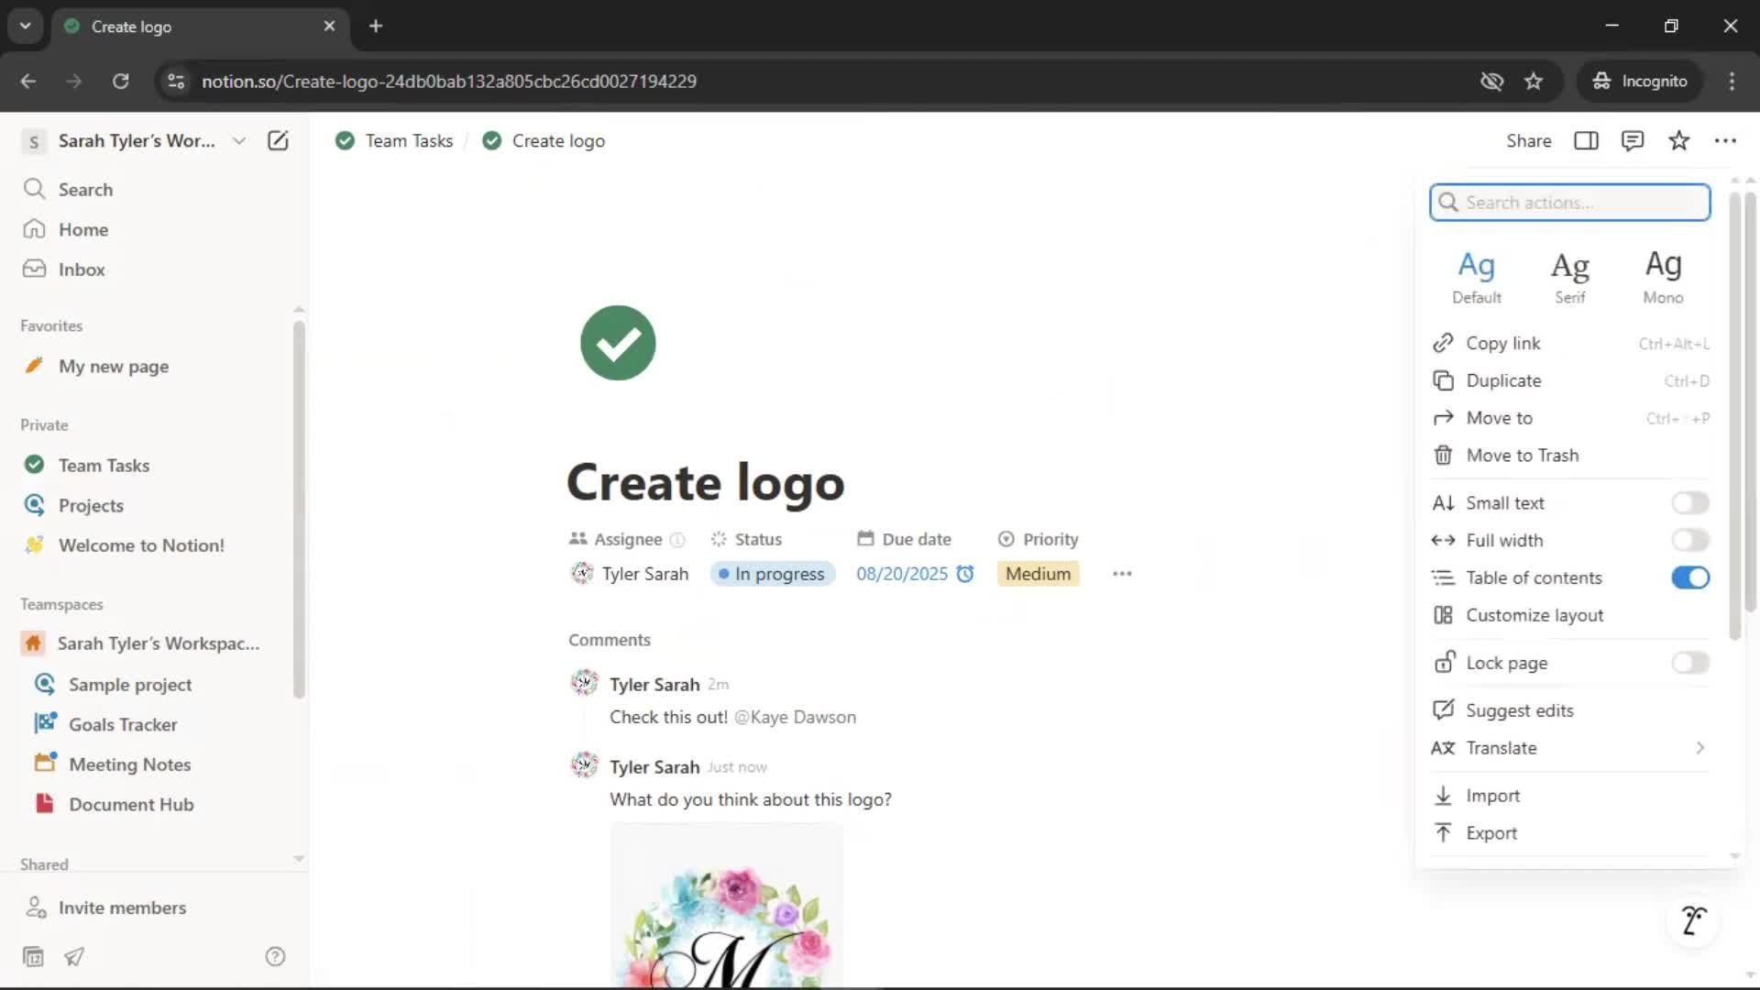Open the floral logo image thumbnail

click(727, 906)
